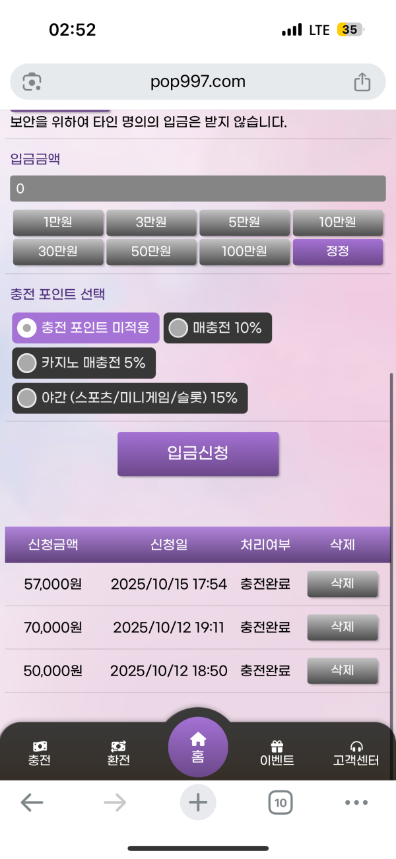Tap the browser back arrow
This screenshot has width=396, height=859.
coord(32,802)
